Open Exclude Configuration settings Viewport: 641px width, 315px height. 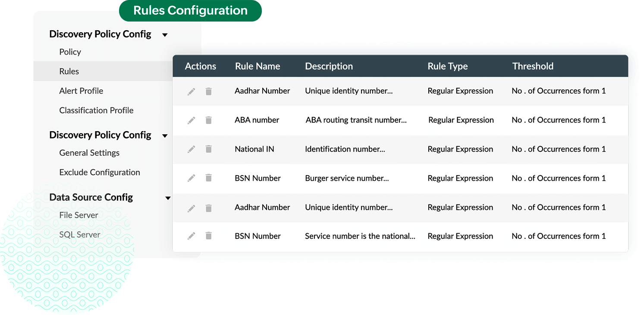pyautogui.click(x=100, y=173)
